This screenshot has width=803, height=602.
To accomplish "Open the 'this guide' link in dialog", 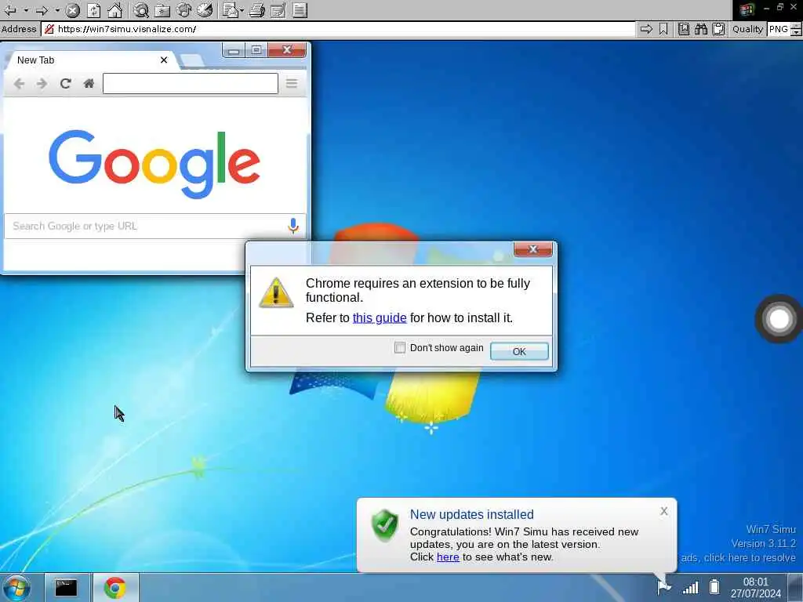I will pyautogui.click(x=380, y=318).
